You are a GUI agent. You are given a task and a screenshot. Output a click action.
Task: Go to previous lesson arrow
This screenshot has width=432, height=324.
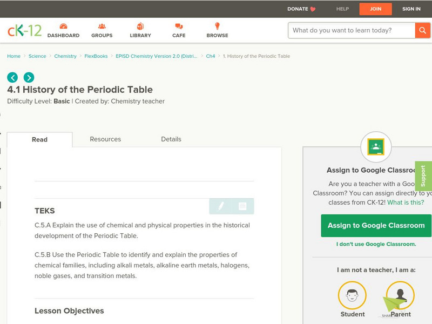pos(12,77)
